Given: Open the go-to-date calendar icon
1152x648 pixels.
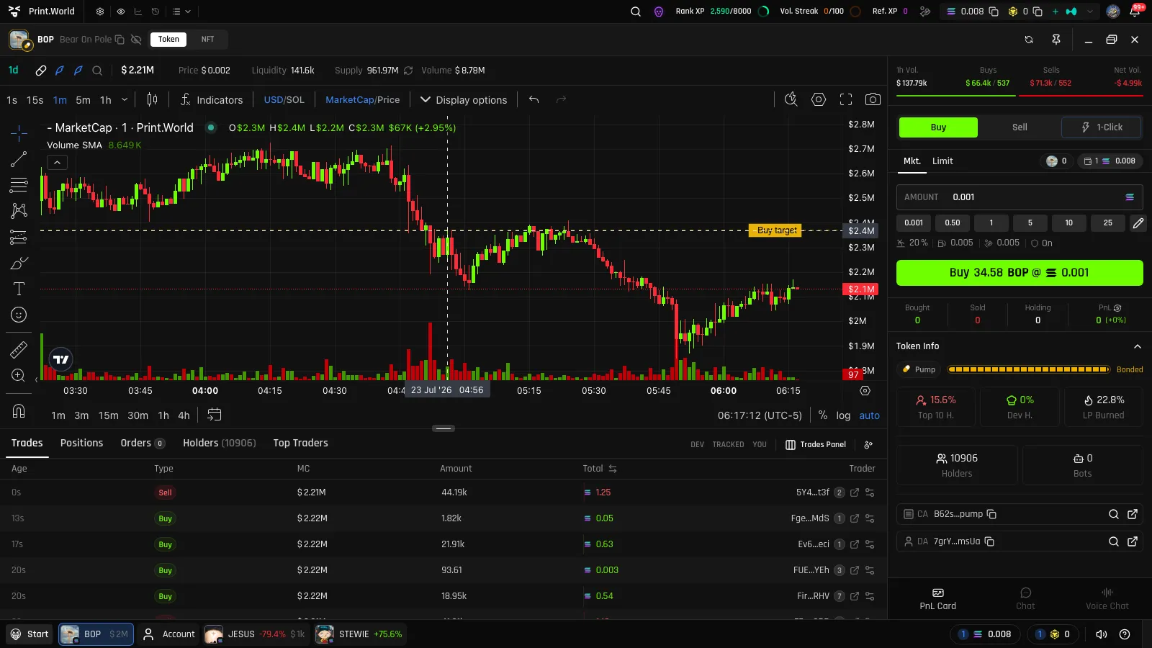Looking at the screenshot, I should click(215, 415).
